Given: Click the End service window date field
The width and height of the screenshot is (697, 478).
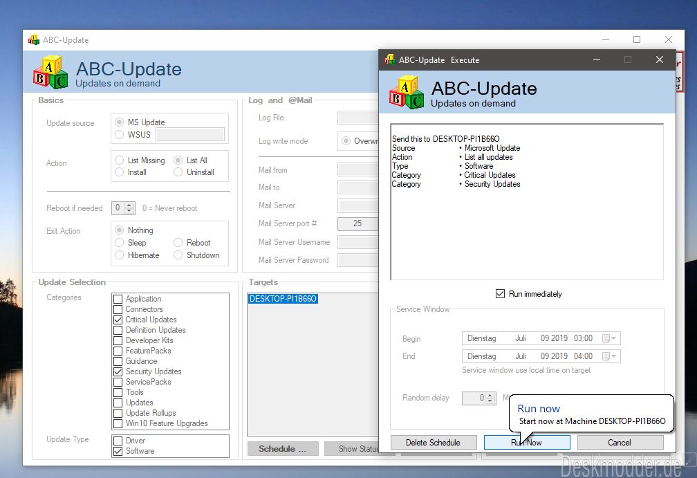Looking at the screenshot, I should [541, 356].
